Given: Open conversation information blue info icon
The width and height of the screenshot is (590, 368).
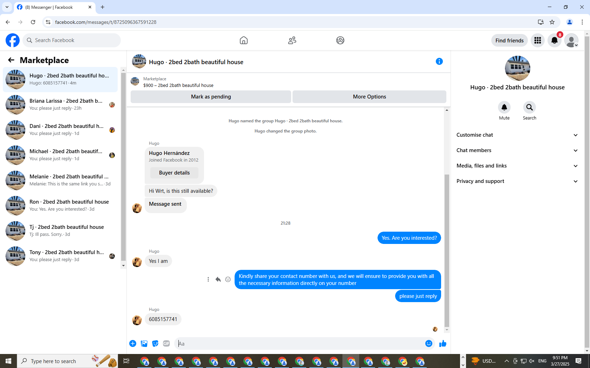Looking at the screenshot, I should pyautogui.click(x=439, y=61).
